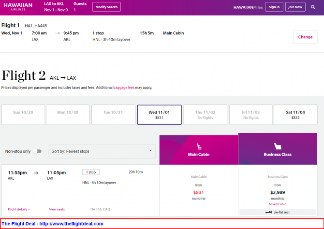Select the Mon 10/30 date tab
The image size is (324, 229).
68,115
